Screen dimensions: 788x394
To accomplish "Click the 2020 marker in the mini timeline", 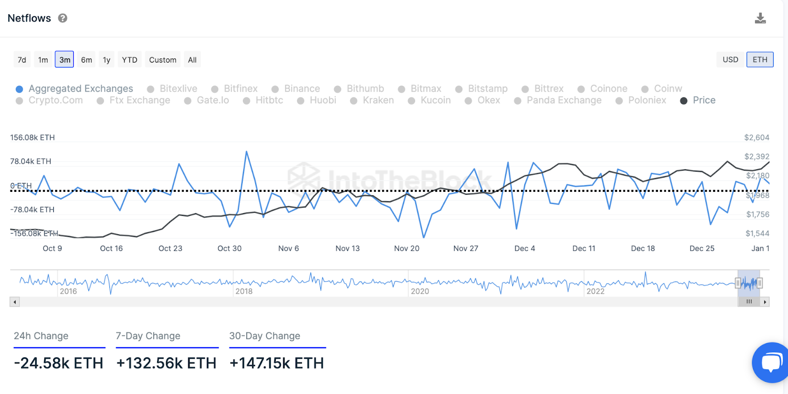I will point(420,291).
